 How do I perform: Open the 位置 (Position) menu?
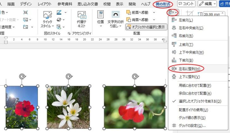(100, 19)
